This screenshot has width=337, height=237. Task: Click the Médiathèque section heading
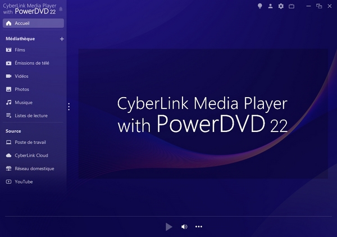[x=20, y=39]
